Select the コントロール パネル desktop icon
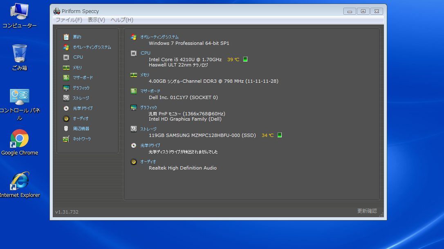The image size is (444, 249). pyautogui.click(x=20, y=105)
